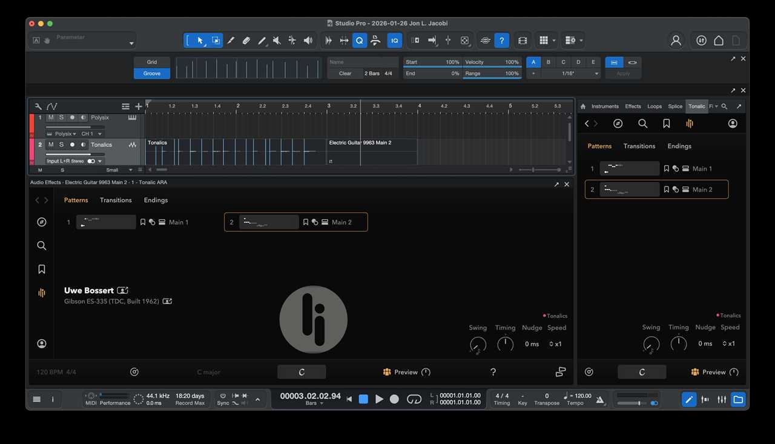
Task: Select the Arrow tool
Action: point(200,40)
